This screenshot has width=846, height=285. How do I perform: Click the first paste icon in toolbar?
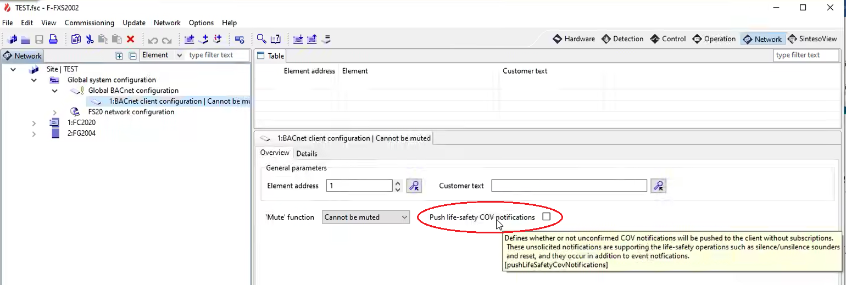click(103, 39)
